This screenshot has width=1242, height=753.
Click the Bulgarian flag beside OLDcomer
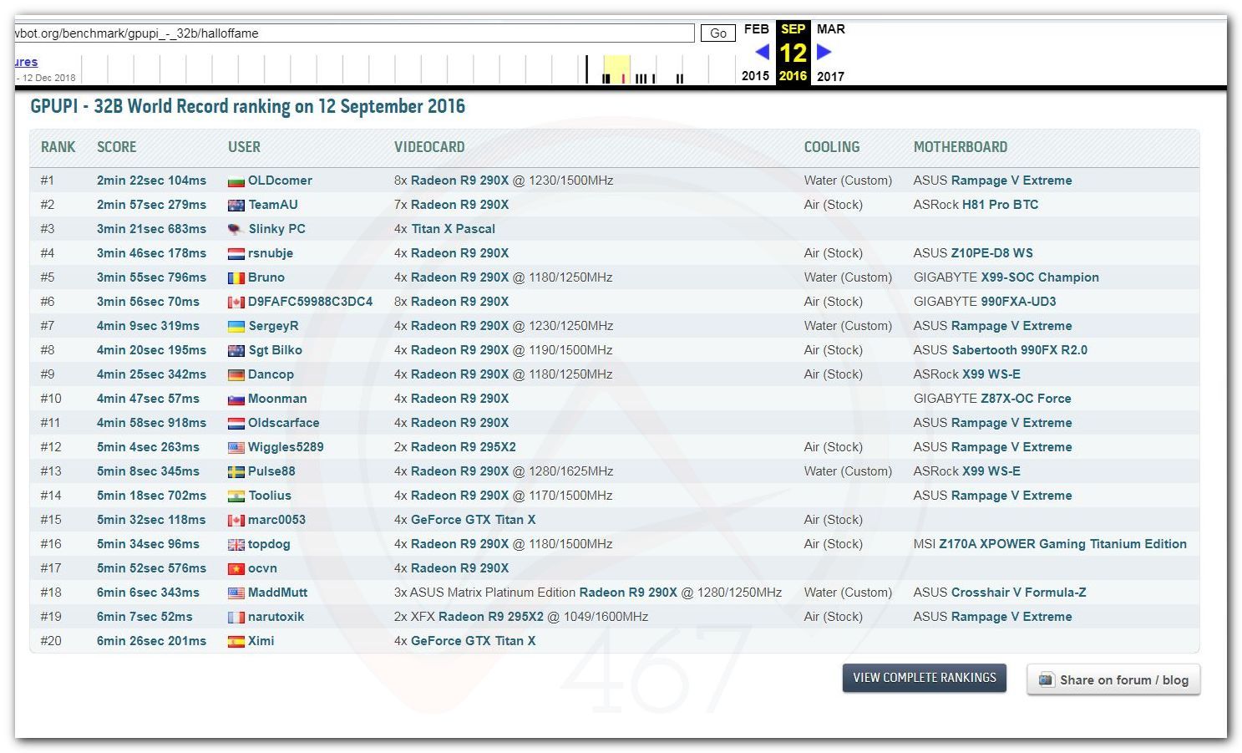(236, 181)
